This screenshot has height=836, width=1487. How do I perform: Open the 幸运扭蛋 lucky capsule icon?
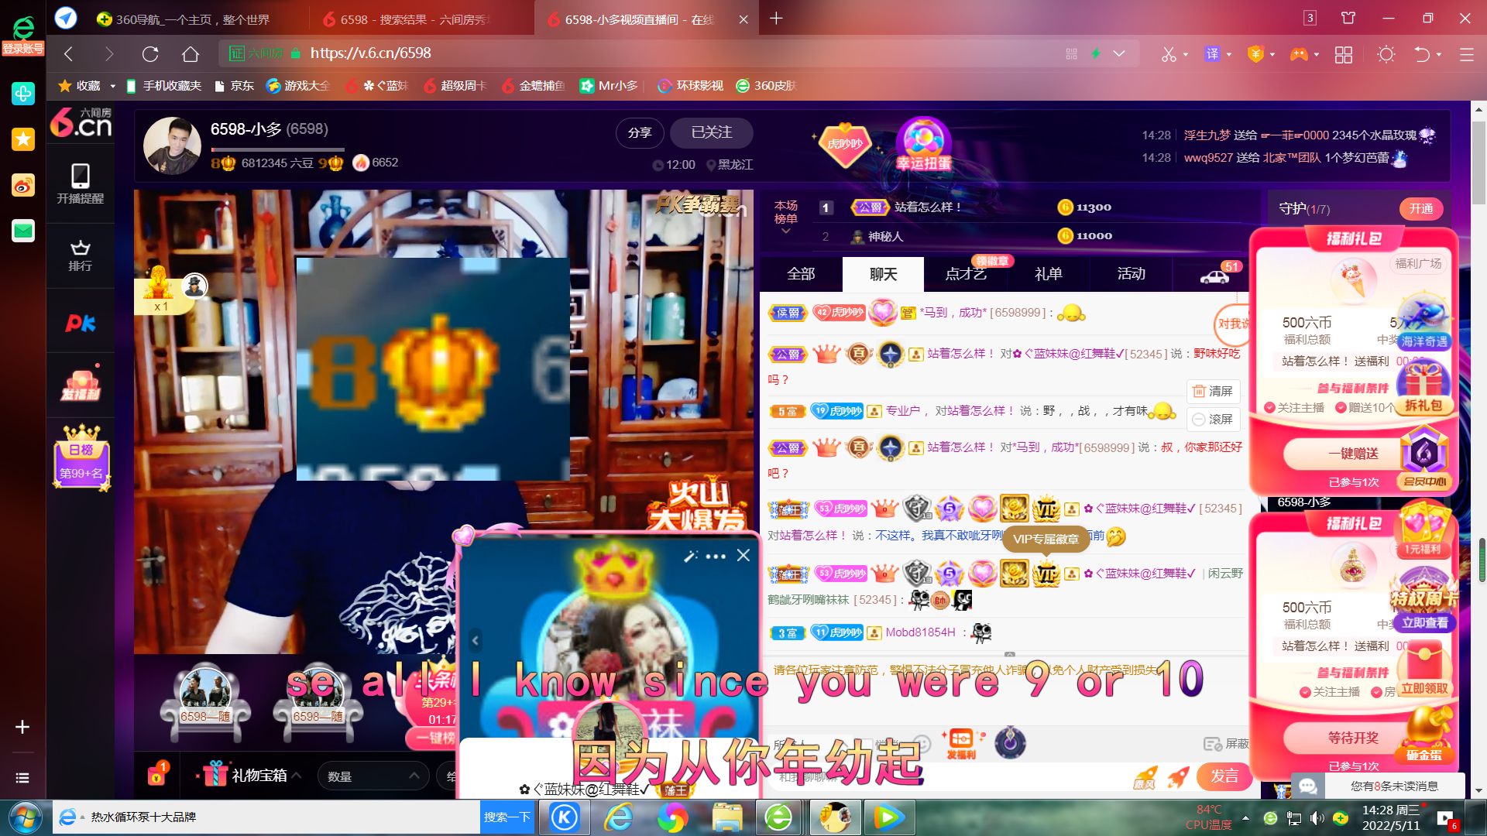(x=923, y=145)
